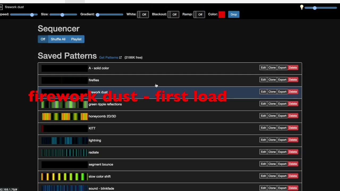
Task: Click the Gradient slider
Action: 109,15
